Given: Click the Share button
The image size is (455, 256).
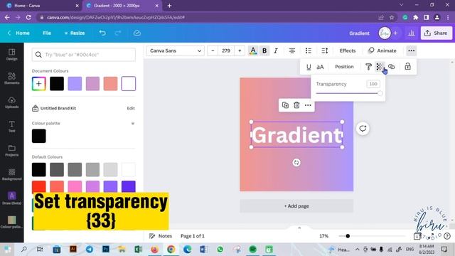Looking at the screenshot, I should pos(436,33).
